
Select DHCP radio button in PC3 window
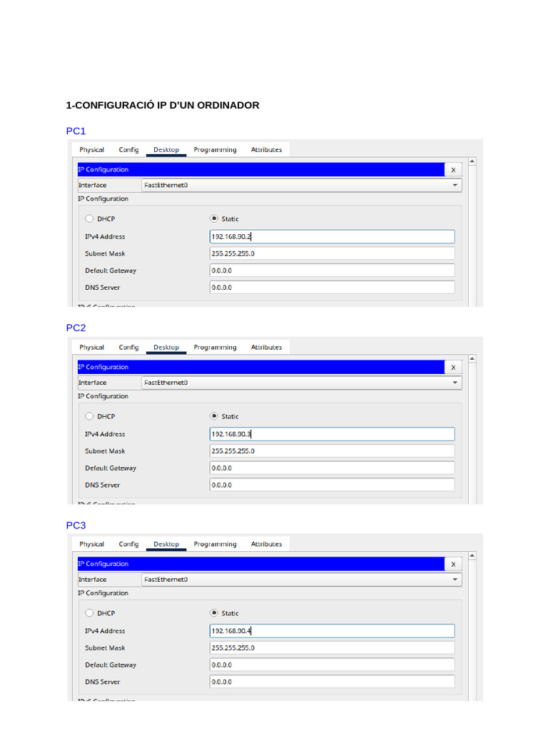(x=89, y=613)
